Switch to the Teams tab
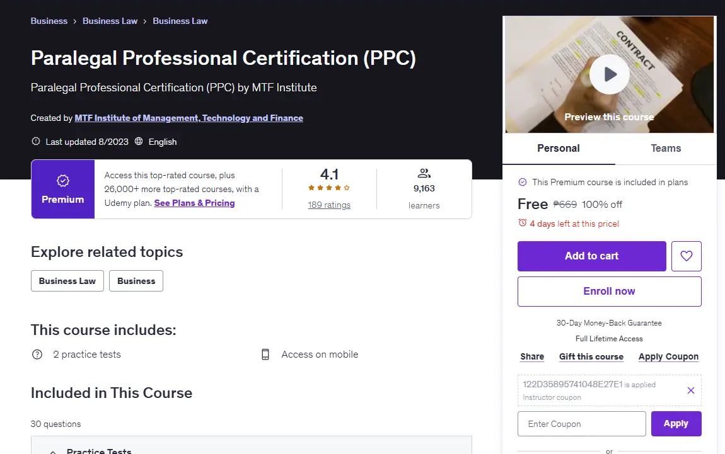Screen dimensions: 725x454 coord(666,148)
